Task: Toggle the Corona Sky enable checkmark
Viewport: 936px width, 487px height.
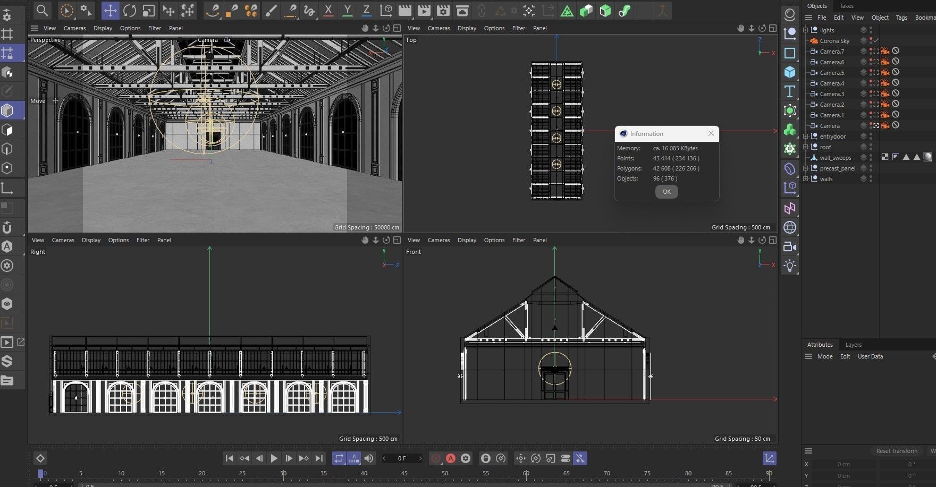Action: [876, 41]
